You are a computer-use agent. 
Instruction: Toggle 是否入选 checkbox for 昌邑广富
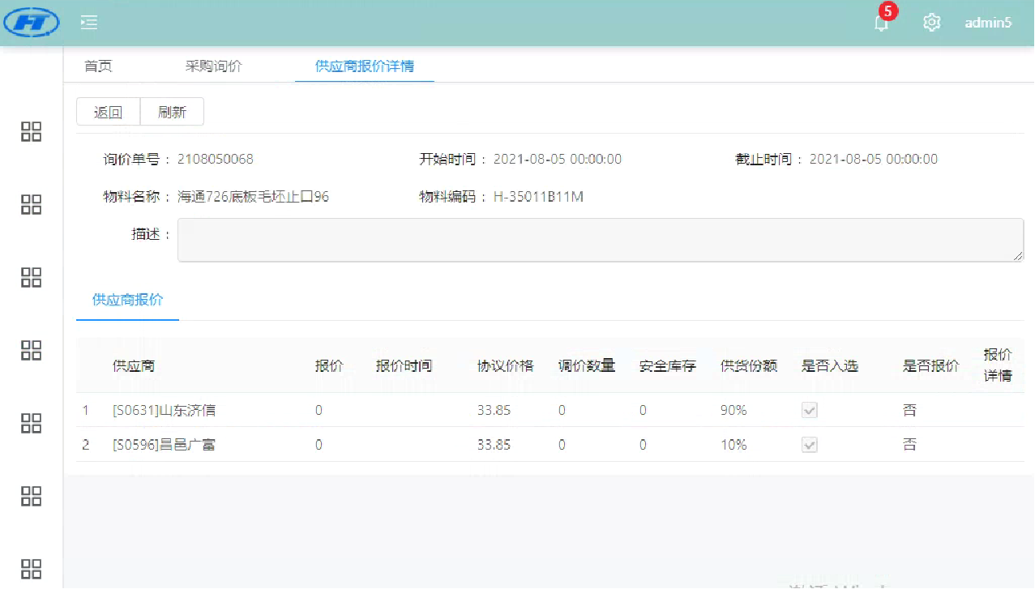(809, 445)
